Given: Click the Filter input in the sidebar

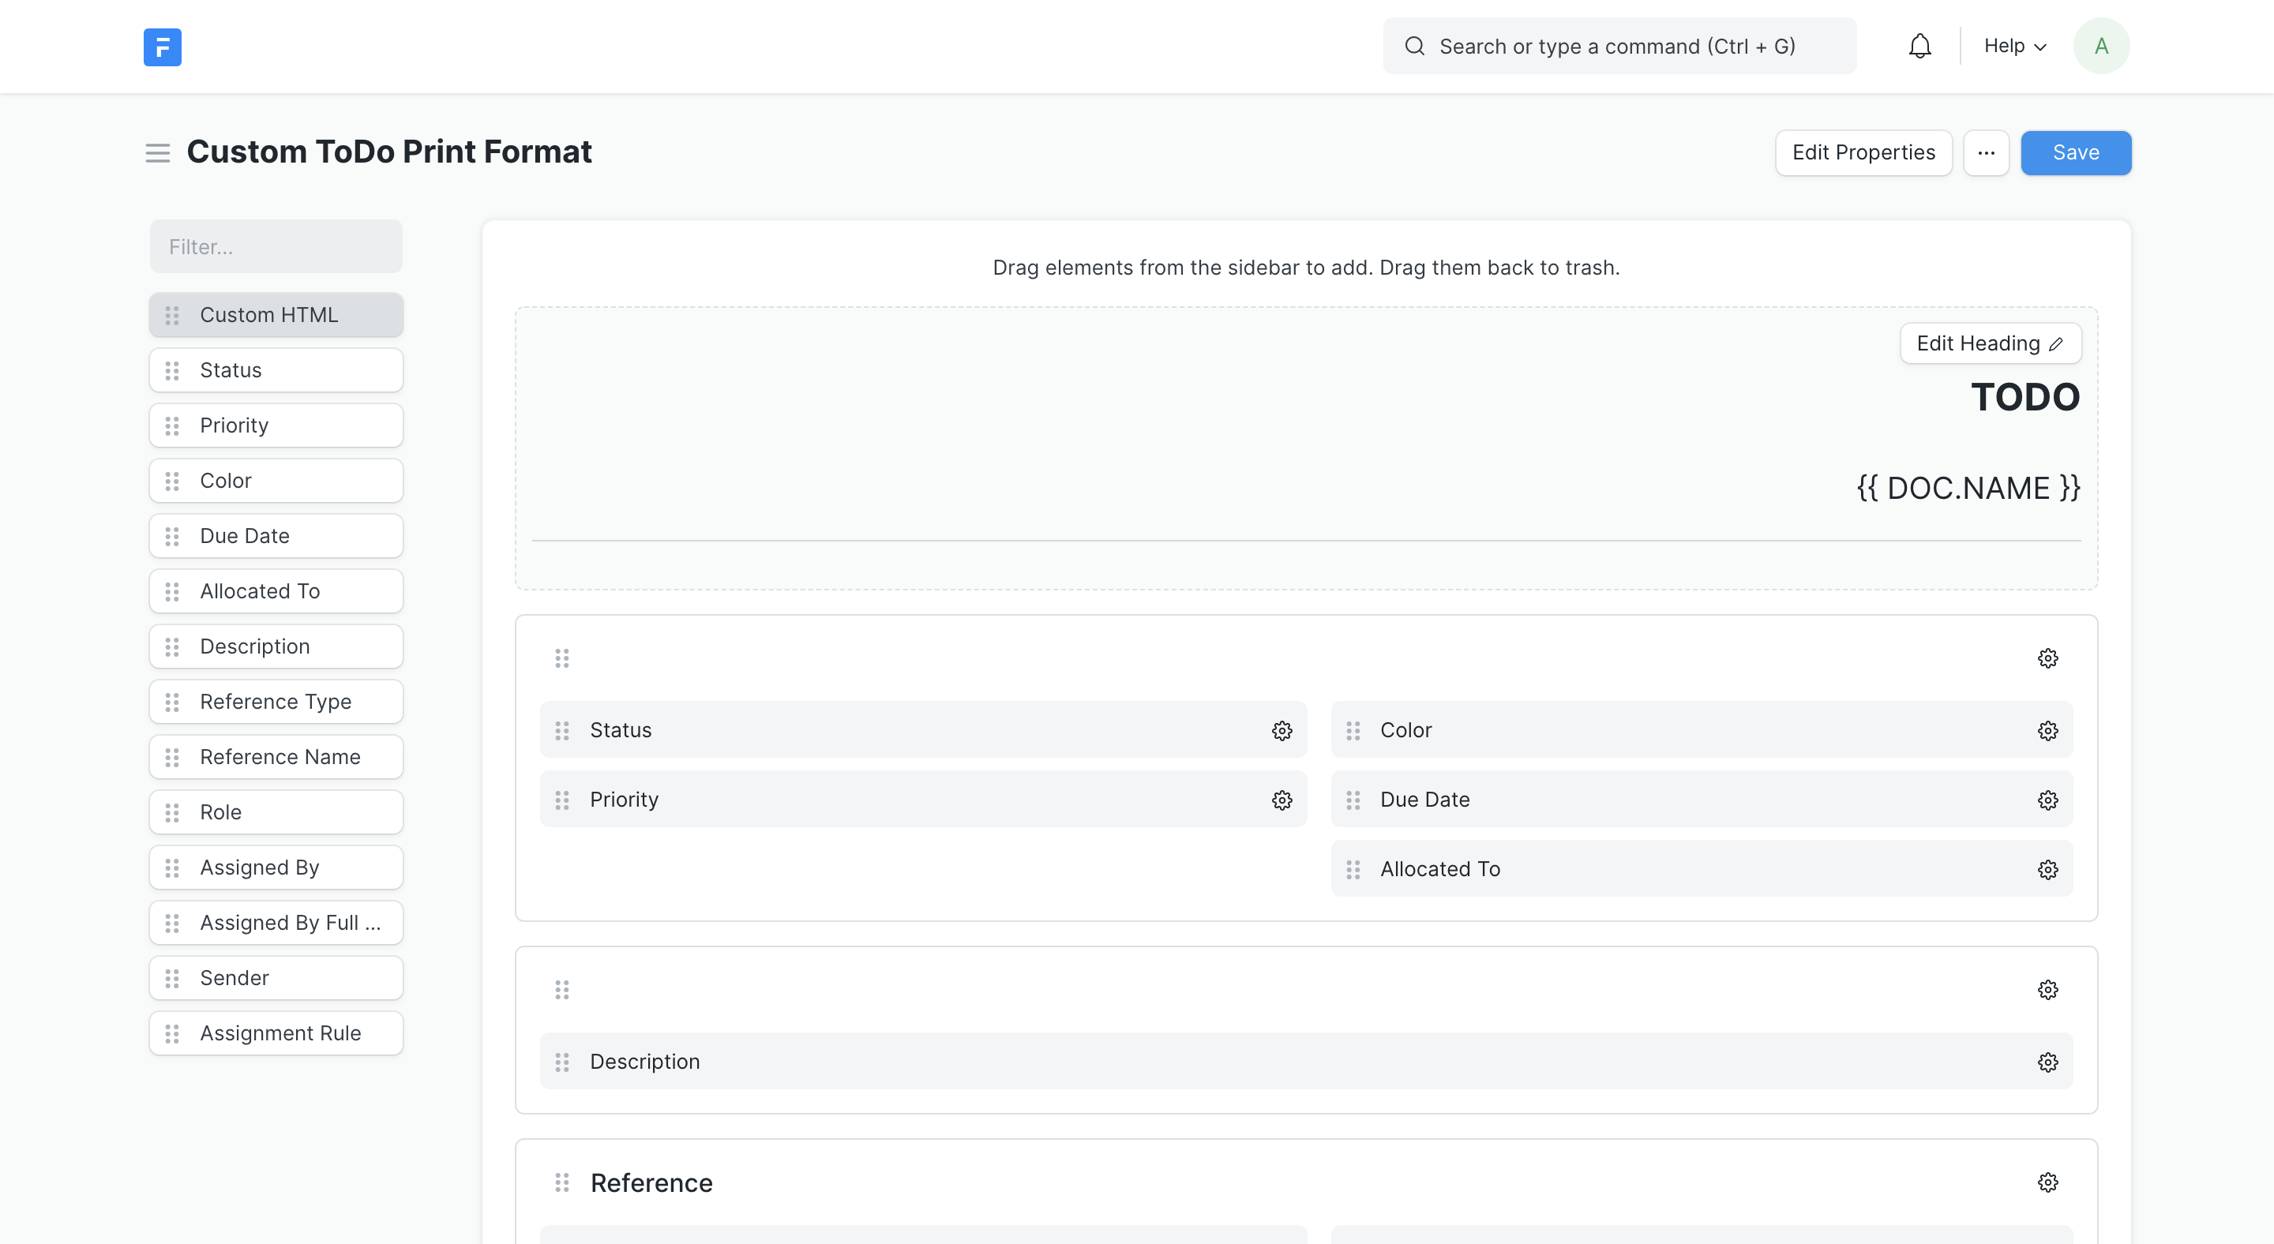Looking at the screenshot, I should [276, 246].
